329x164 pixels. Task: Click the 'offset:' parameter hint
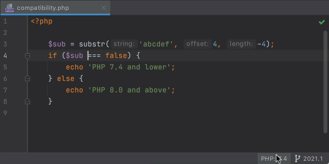point(197,44)
